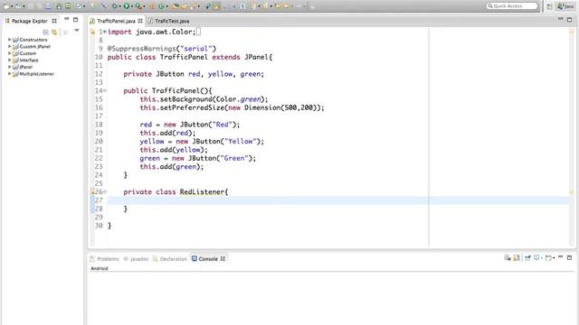This screenshot has height=325, width=579.
Task: Click the Open Console icon
Action: pyautogui.click(x=548, y=257)
